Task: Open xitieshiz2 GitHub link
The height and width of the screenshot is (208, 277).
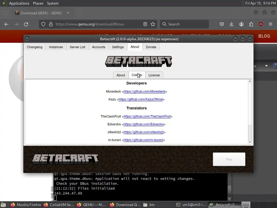Action: coord(144,132)
